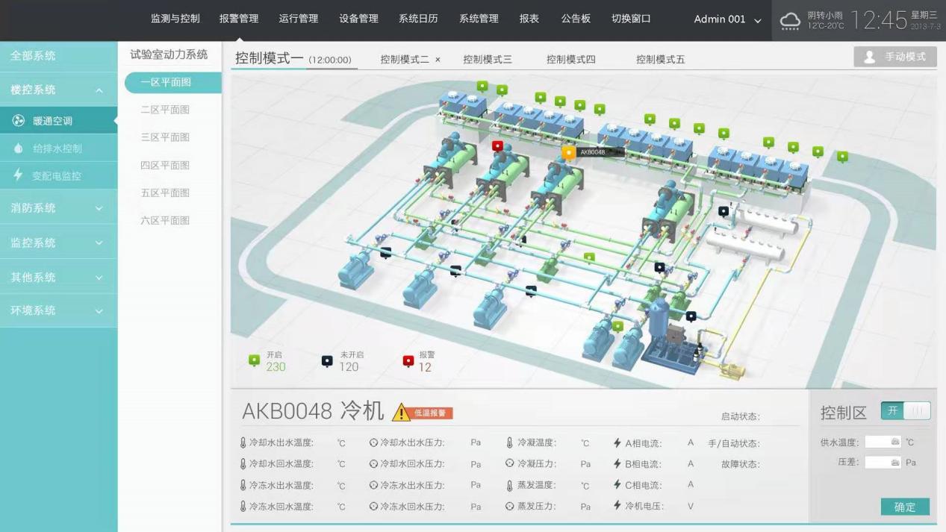
Task: Collapse the 楼控系统 section
Action: 99,90
